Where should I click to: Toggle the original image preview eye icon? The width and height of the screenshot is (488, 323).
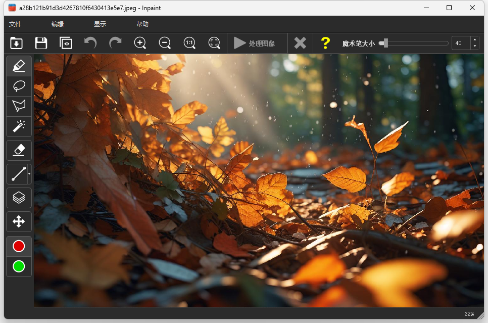[x=66, y=43]
